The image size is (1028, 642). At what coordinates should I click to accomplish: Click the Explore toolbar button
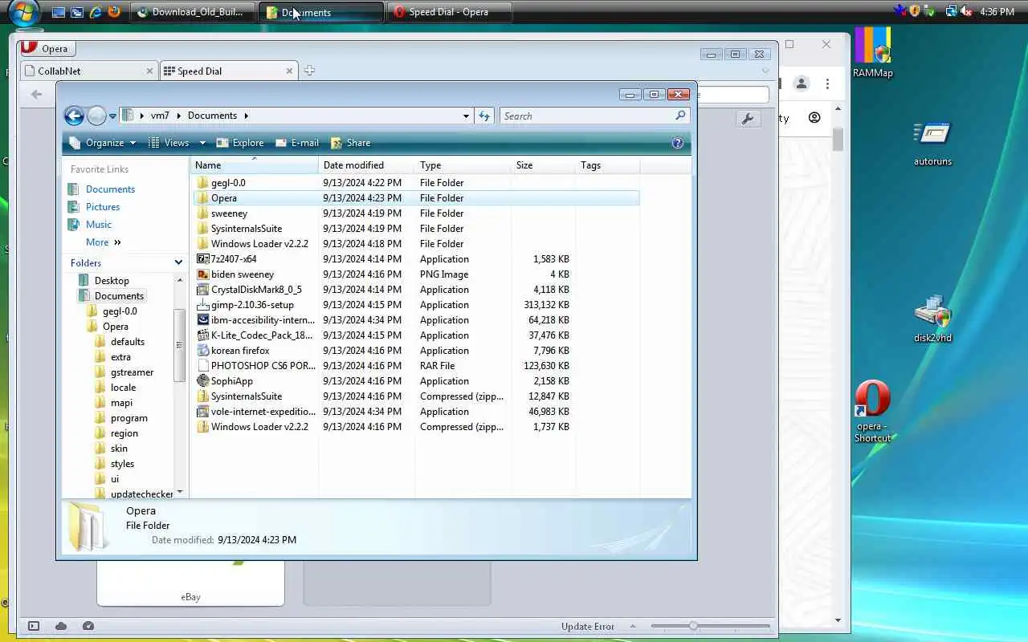239,143
